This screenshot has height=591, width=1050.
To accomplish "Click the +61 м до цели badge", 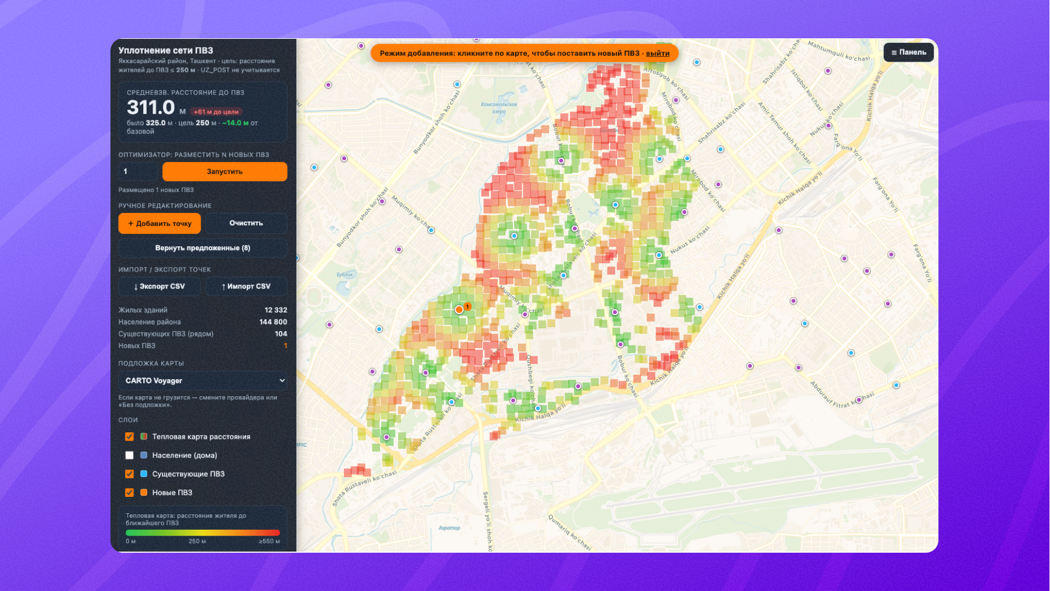I will click(216, 112).
